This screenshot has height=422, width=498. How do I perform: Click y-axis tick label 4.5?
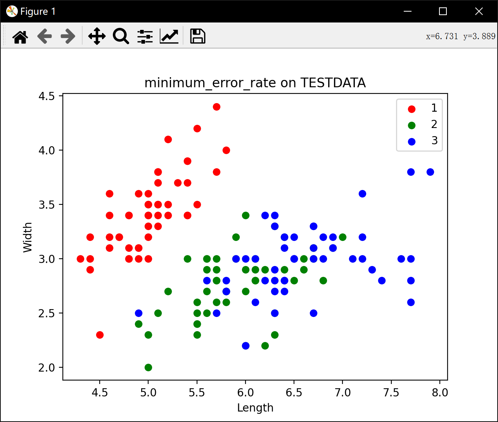click(x=46, y=96)
